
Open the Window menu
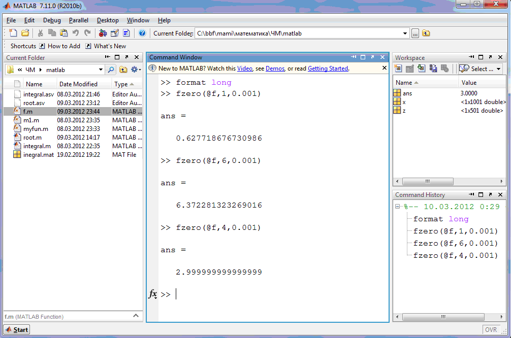click(138, 20)
